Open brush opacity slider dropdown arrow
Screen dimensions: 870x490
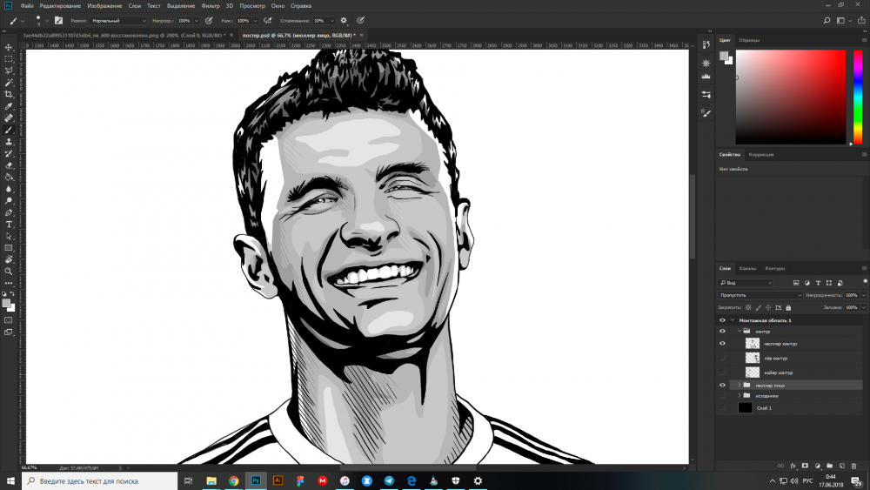(196, 21)
